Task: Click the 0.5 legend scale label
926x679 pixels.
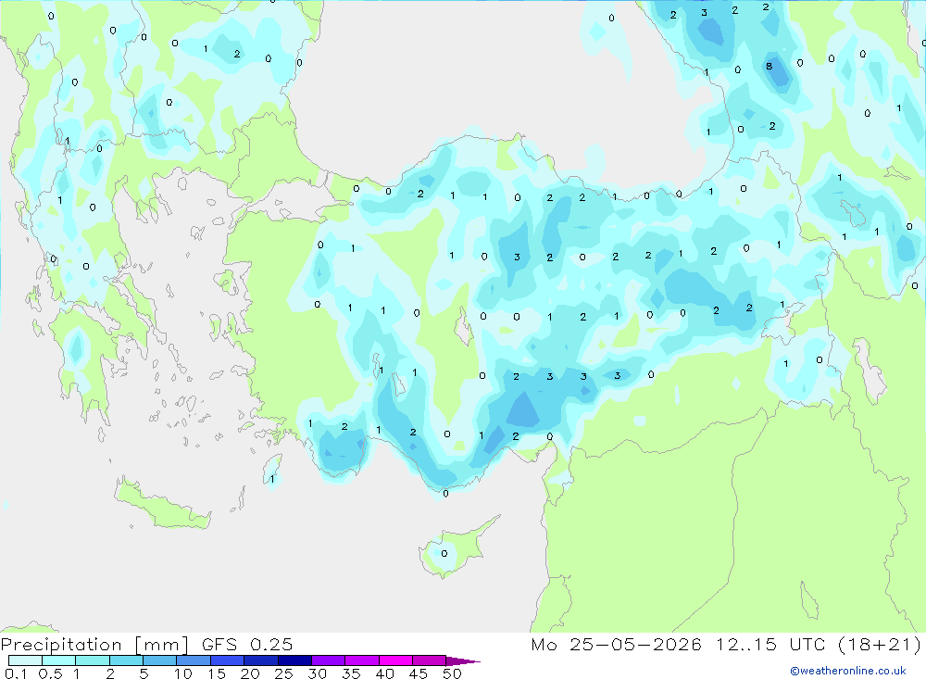Action: pyautogui.click(x=50, y=673)
